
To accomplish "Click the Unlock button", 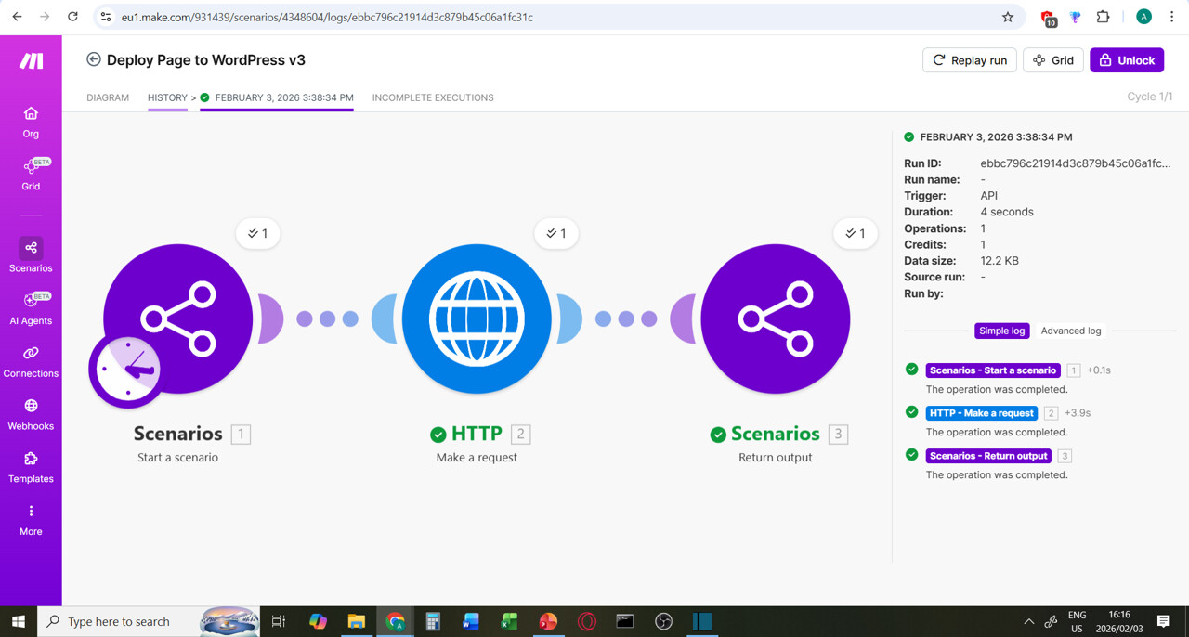I will 1127,60.
